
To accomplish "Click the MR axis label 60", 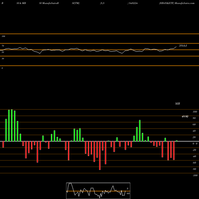I will pyautogui.click(x=194, y=125).
